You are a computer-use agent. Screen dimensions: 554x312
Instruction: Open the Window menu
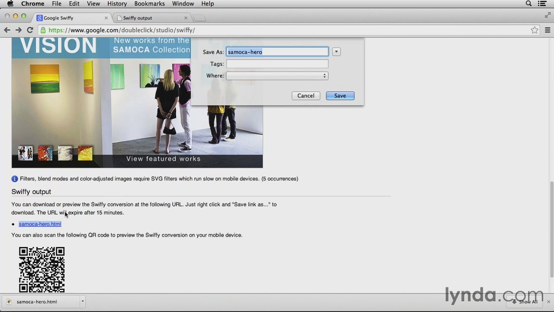click(183, 4)
